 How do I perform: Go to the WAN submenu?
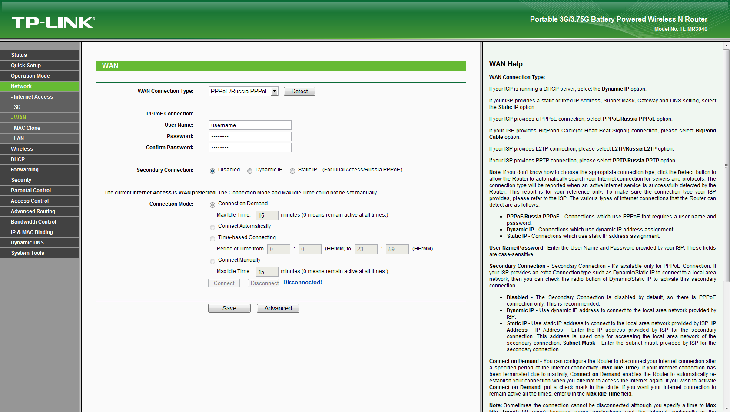click(x=40, y=118)
